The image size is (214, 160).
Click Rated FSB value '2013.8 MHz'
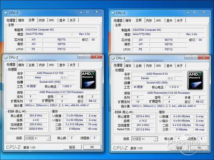click(x=143, y=129)
